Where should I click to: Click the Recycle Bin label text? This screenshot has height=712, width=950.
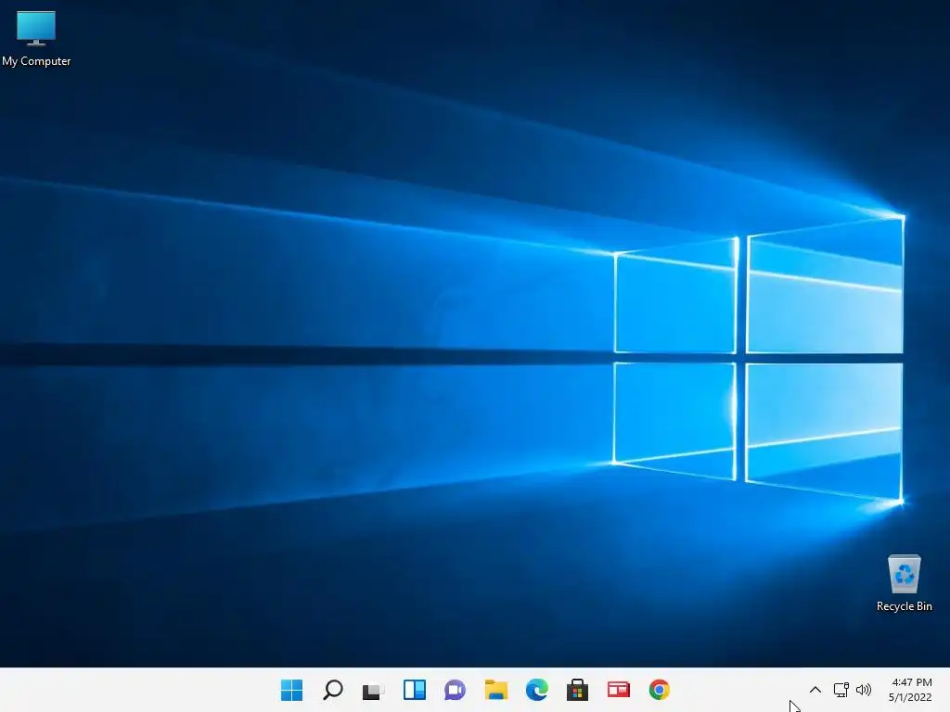click(x=904, y=606)
